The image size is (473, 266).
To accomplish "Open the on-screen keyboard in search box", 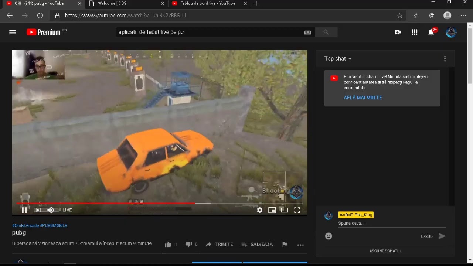I will coord(307,32).
